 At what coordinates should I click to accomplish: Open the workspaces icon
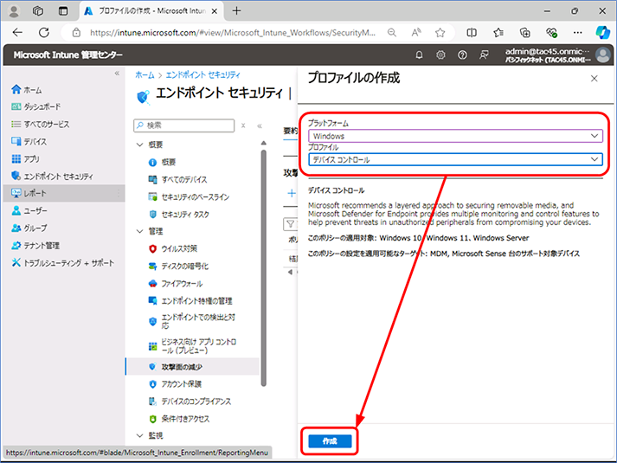pyautogui.click(x=38, y=11)
